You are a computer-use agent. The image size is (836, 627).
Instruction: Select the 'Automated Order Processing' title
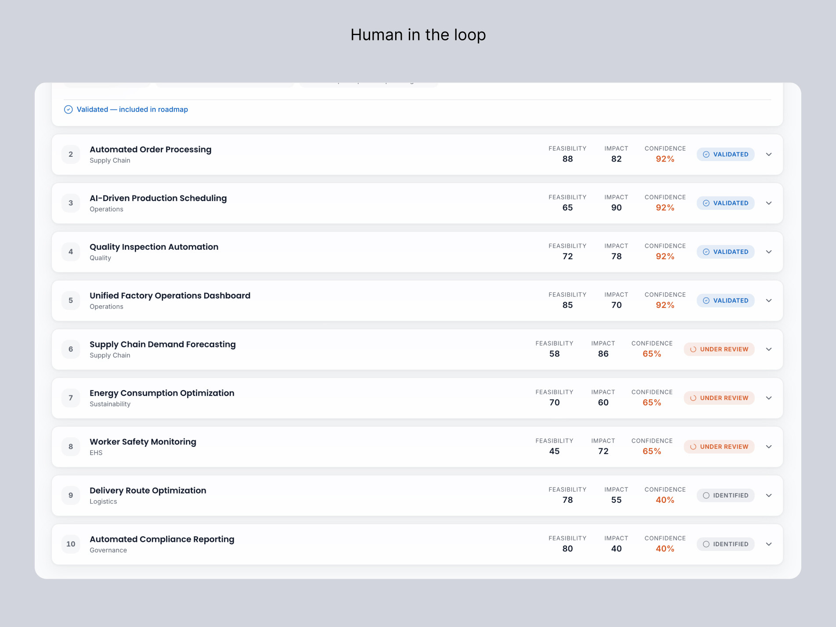coord(151,150)
